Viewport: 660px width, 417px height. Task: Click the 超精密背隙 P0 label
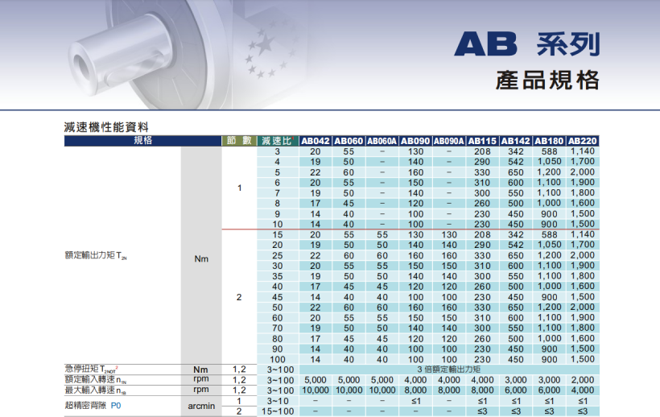(x=93, y=406)
